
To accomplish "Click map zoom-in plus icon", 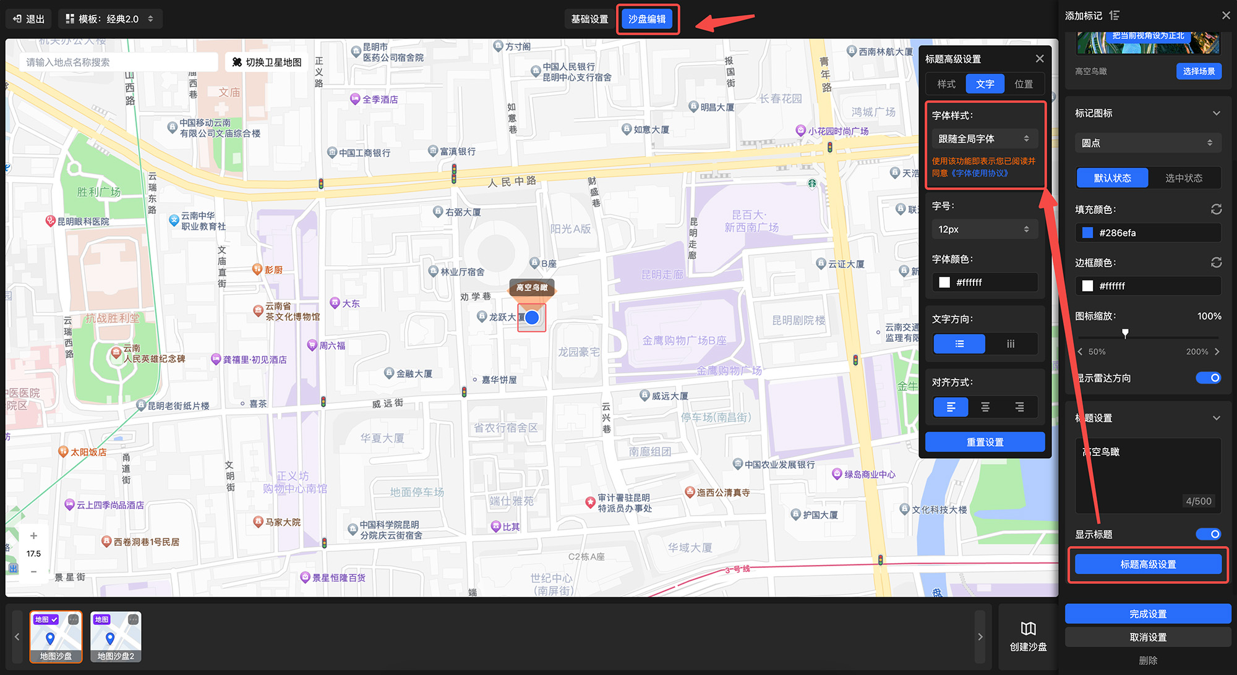I will point(34,535).
